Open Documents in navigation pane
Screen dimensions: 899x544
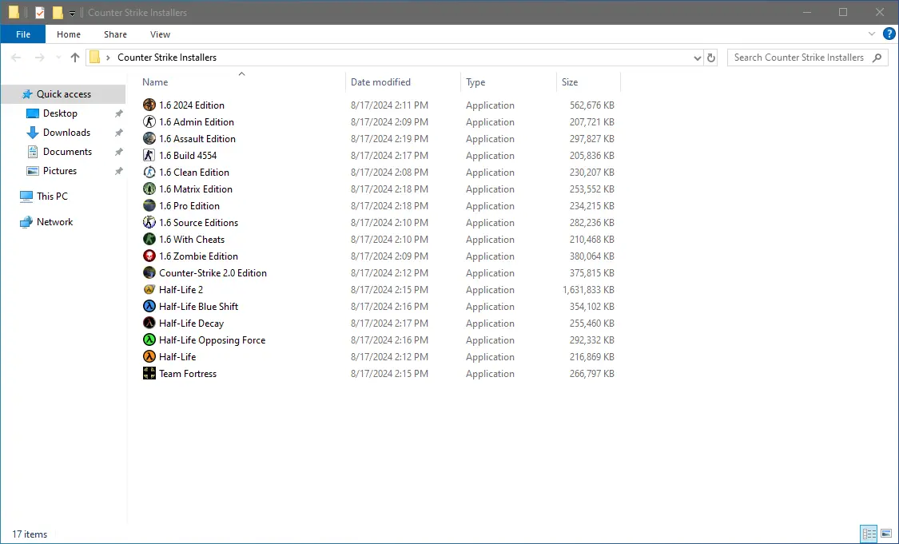pos(67,151)
